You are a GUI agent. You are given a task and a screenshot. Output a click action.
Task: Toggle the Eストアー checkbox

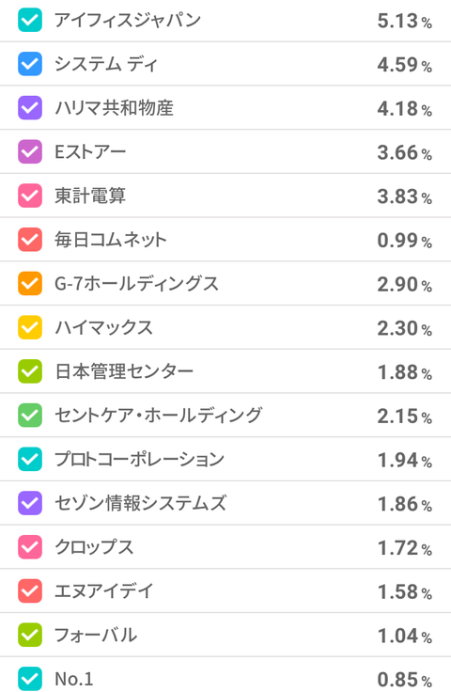click(x=30, y=151)
